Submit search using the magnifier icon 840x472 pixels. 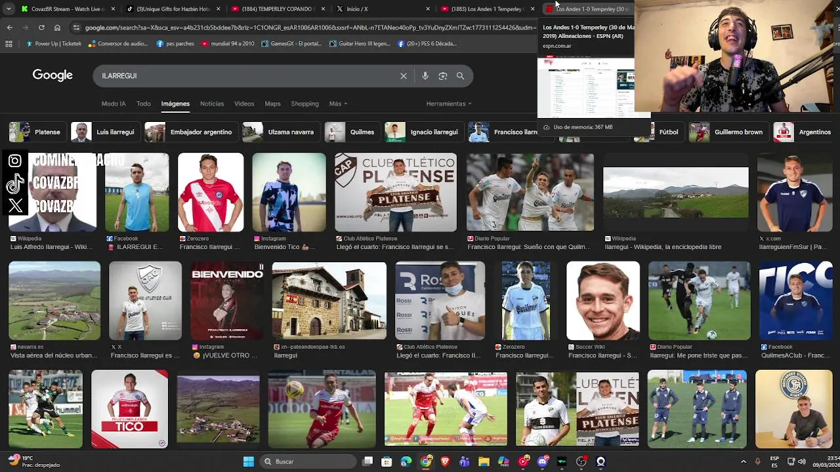point(461,76)
